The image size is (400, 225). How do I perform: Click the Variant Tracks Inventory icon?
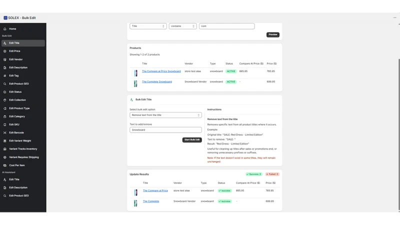(x=5, y=149)
